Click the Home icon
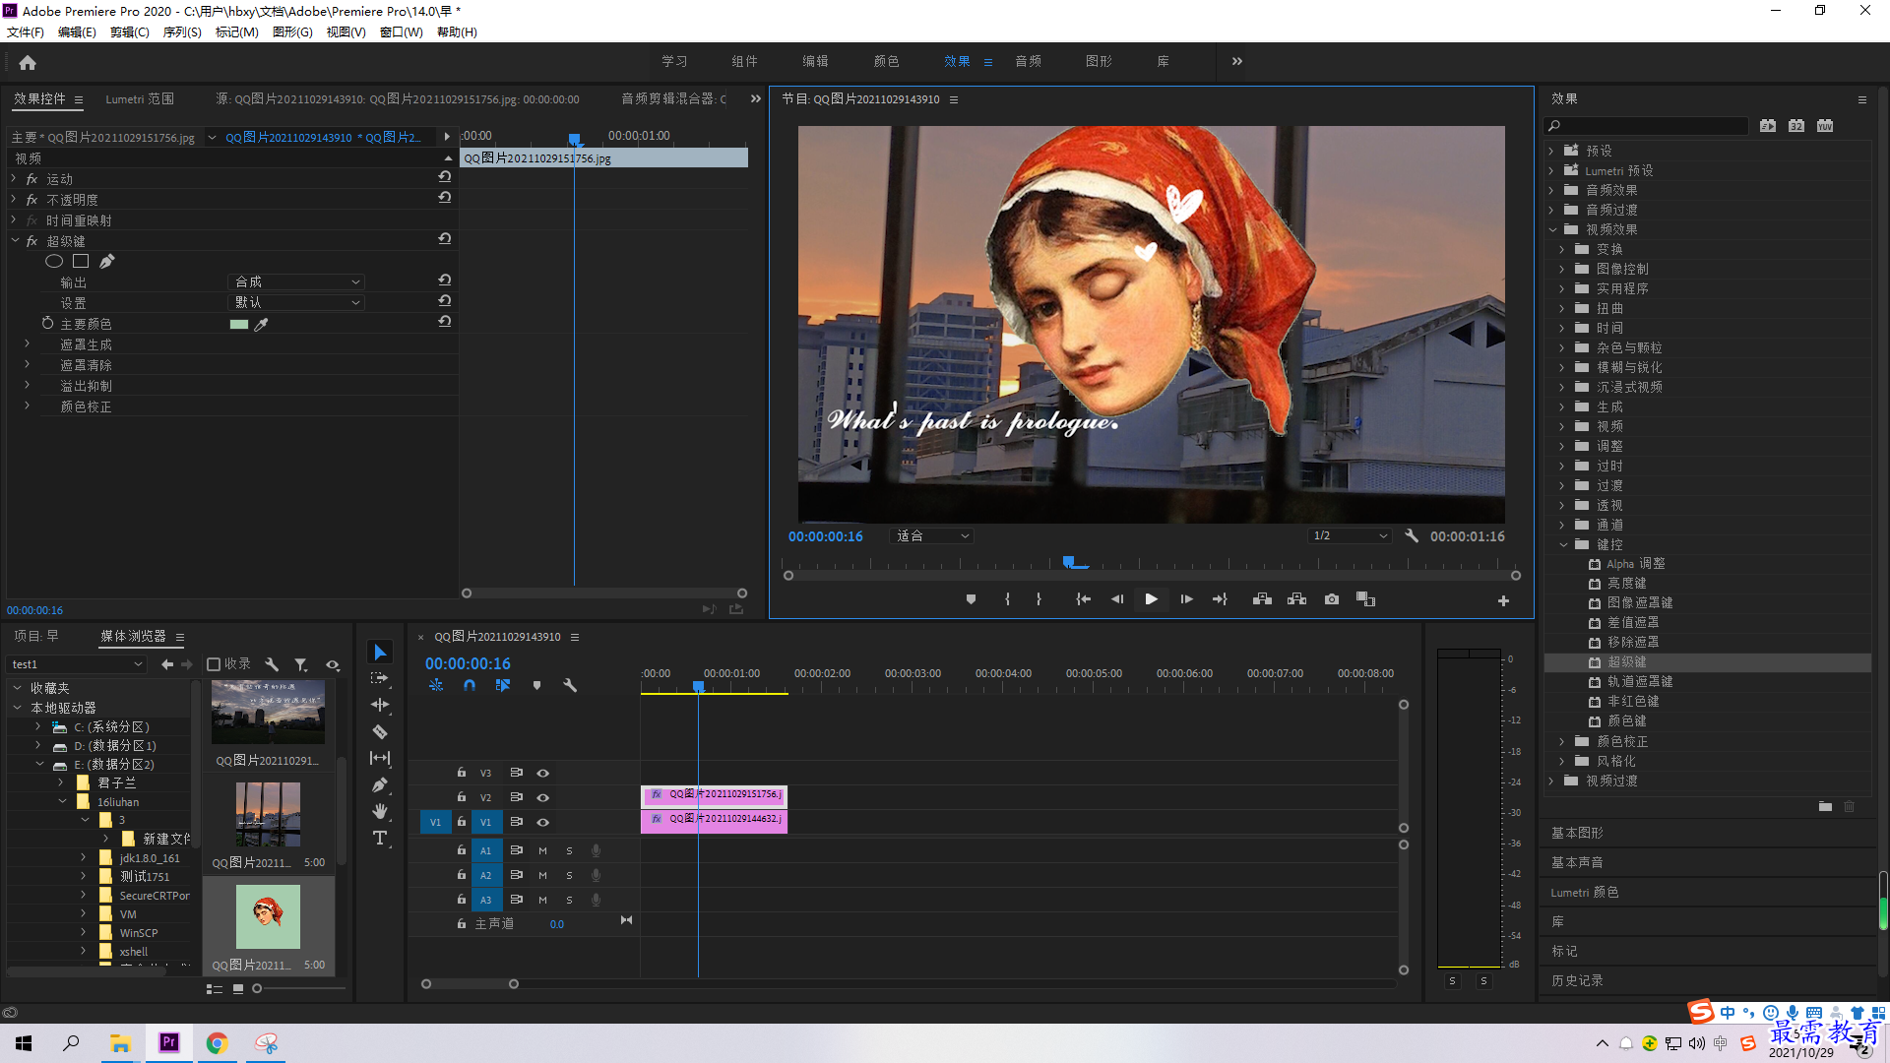Viewport: 1890px width, 1063px height. (28, 62)
